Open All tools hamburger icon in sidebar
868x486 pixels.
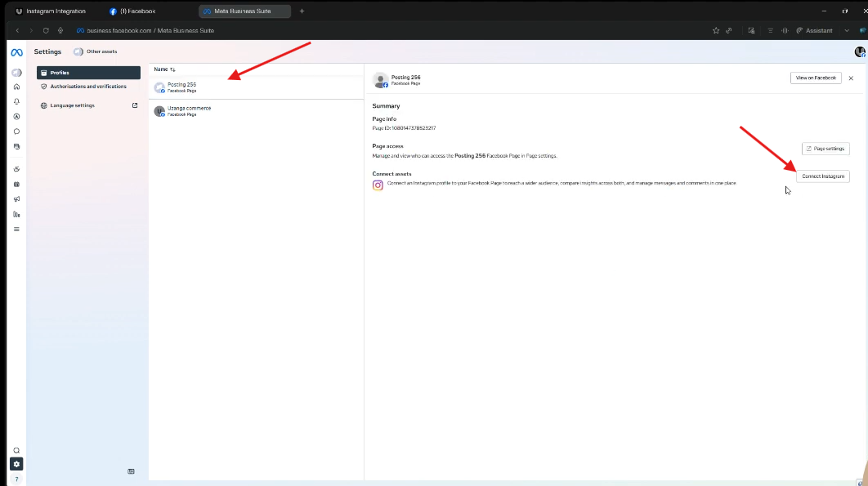pyautogui.click(x=16, y=230)
